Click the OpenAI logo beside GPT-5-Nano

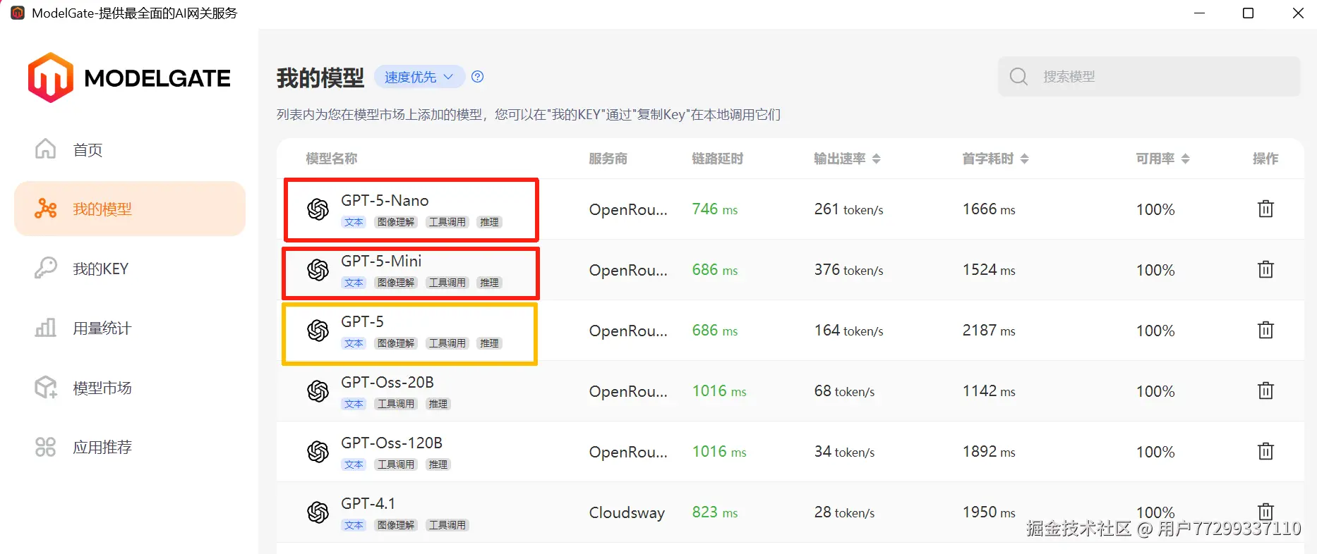(318, 209)
